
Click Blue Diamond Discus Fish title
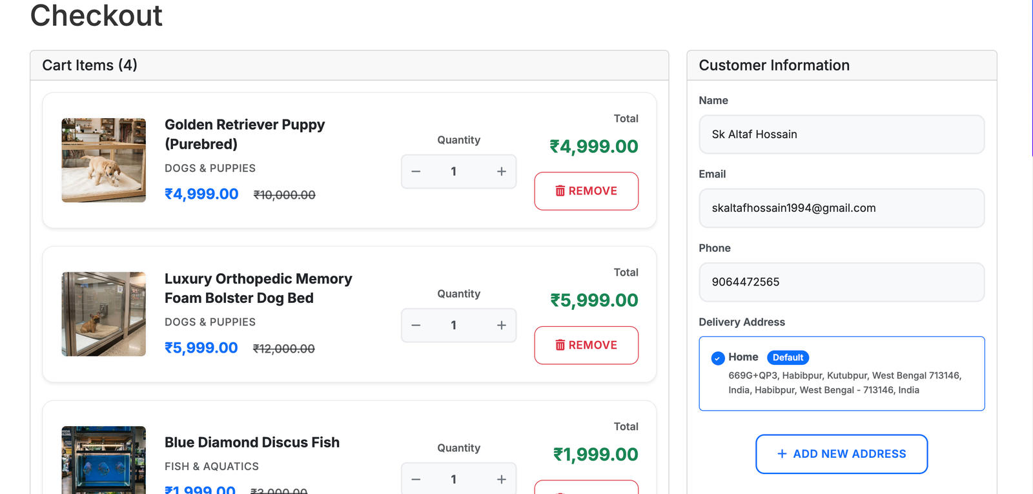[252, 442]
